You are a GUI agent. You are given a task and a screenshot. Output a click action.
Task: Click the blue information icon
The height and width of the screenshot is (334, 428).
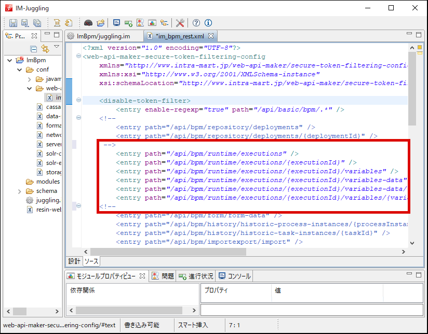coord(208,23)
